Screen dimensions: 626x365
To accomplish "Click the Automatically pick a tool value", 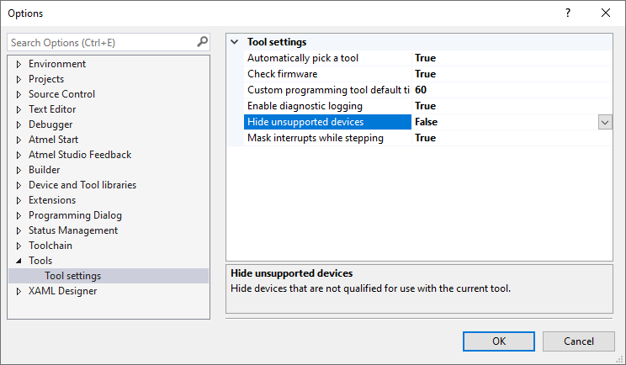I will [425, 58].
